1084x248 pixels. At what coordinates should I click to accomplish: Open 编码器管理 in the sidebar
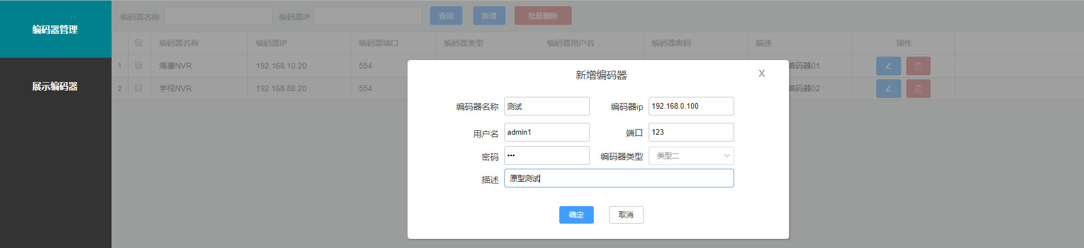click(x=55, y=29)
